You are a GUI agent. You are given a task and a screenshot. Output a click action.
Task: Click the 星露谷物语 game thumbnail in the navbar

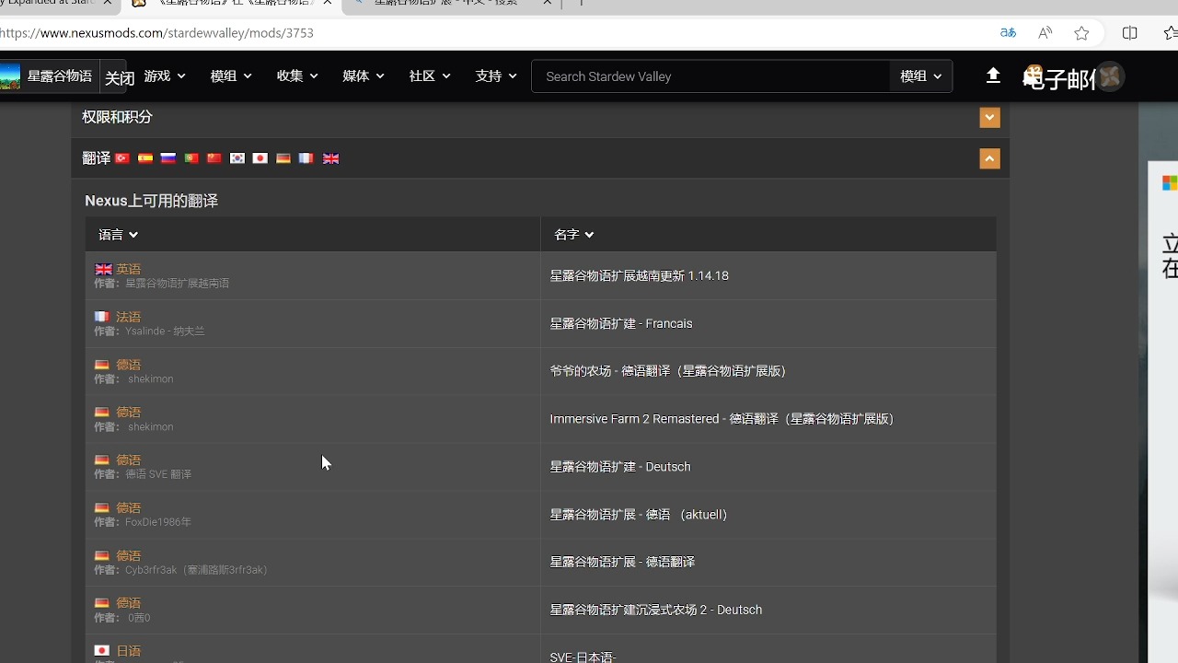(10, 76)
